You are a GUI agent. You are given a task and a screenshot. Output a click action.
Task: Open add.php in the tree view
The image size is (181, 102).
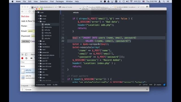click(47, 24)
